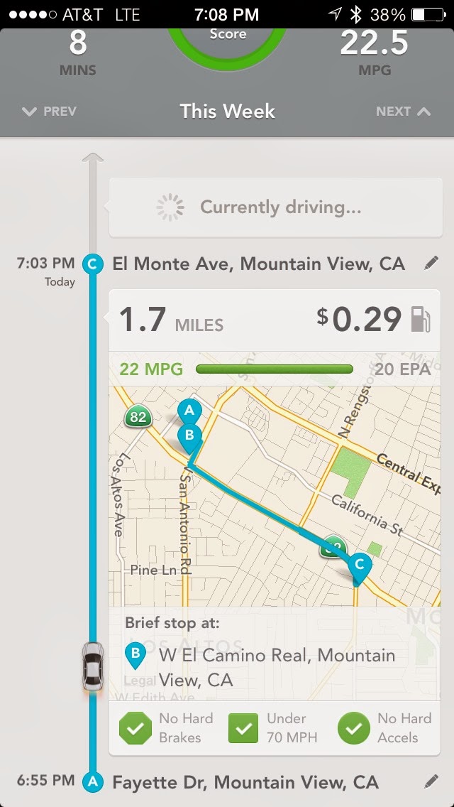Go to PREV week with down chevron
Viewport: 454px width, 807px height.
pos(50,111)
